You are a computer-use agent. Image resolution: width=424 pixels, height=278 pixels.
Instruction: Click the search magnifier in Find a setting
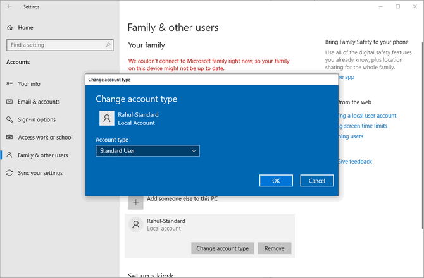108,45
